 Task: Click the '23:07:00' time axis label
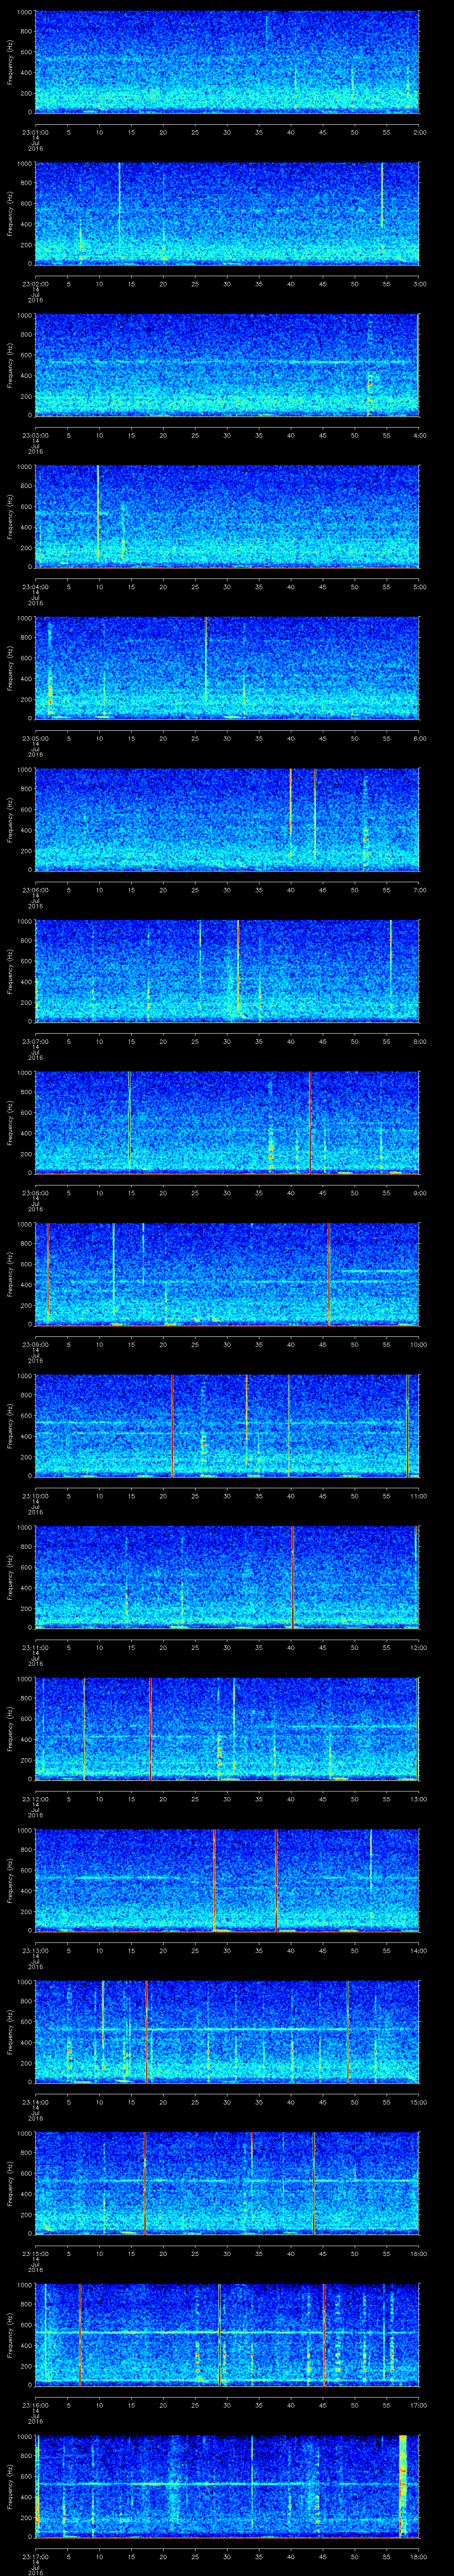[36, 1041]
